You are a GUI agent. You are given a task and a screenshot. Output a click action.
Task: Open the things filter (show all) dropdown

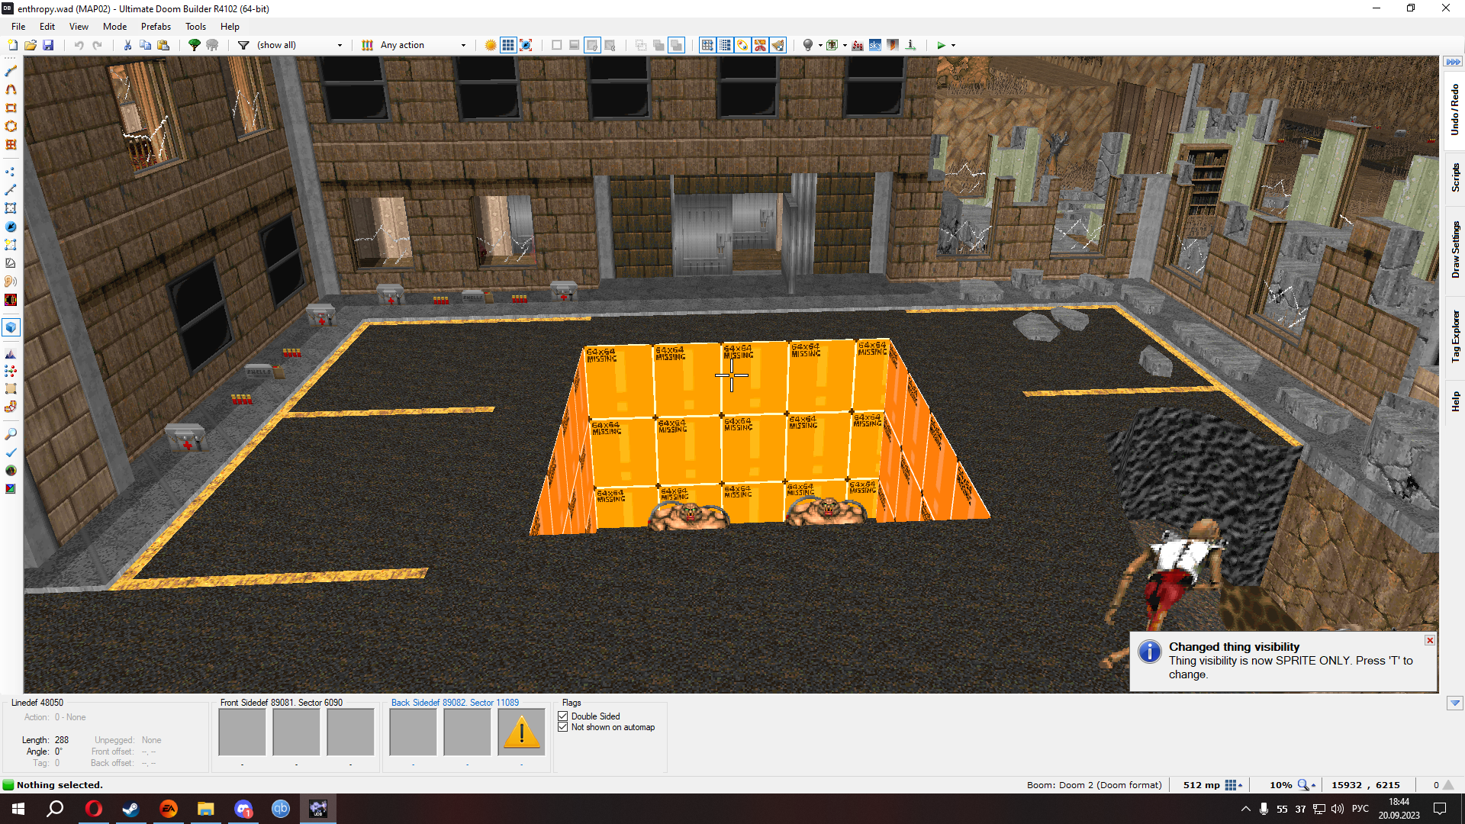click(340, 45)
